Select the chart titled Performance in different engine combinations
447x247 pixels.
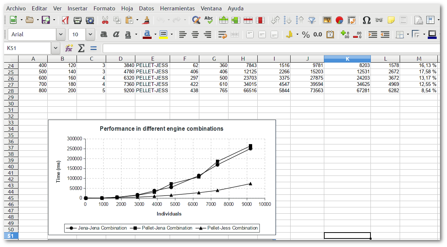coord(162,177)
